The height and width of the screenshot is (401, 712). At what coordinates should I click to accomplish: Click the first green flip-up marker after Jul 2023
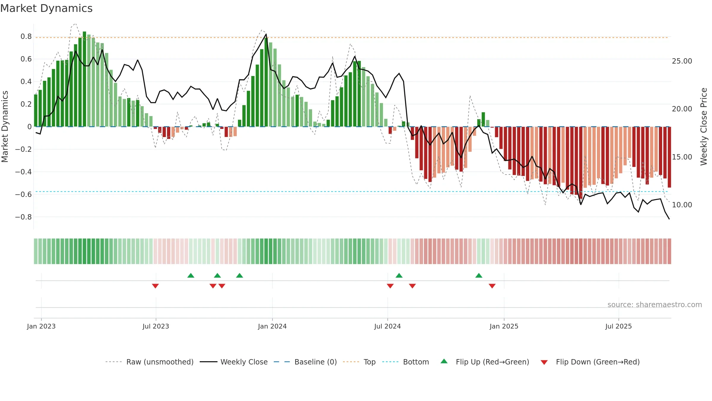(x=191, y=275)
